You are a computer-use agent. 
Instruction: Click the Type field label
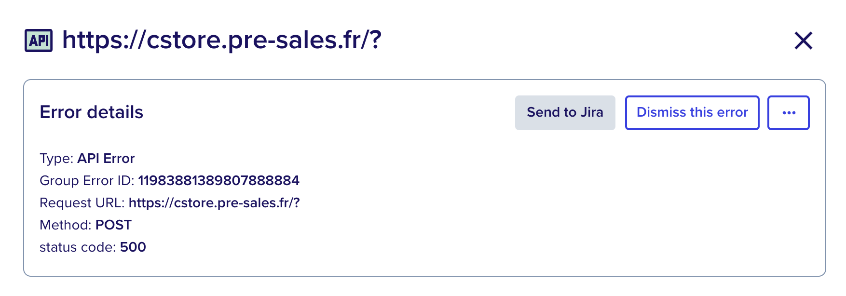(x=56, y=159)
